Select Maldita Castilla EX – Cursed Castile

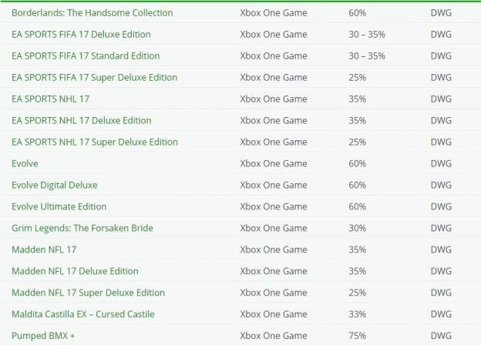tap(82, 314)
